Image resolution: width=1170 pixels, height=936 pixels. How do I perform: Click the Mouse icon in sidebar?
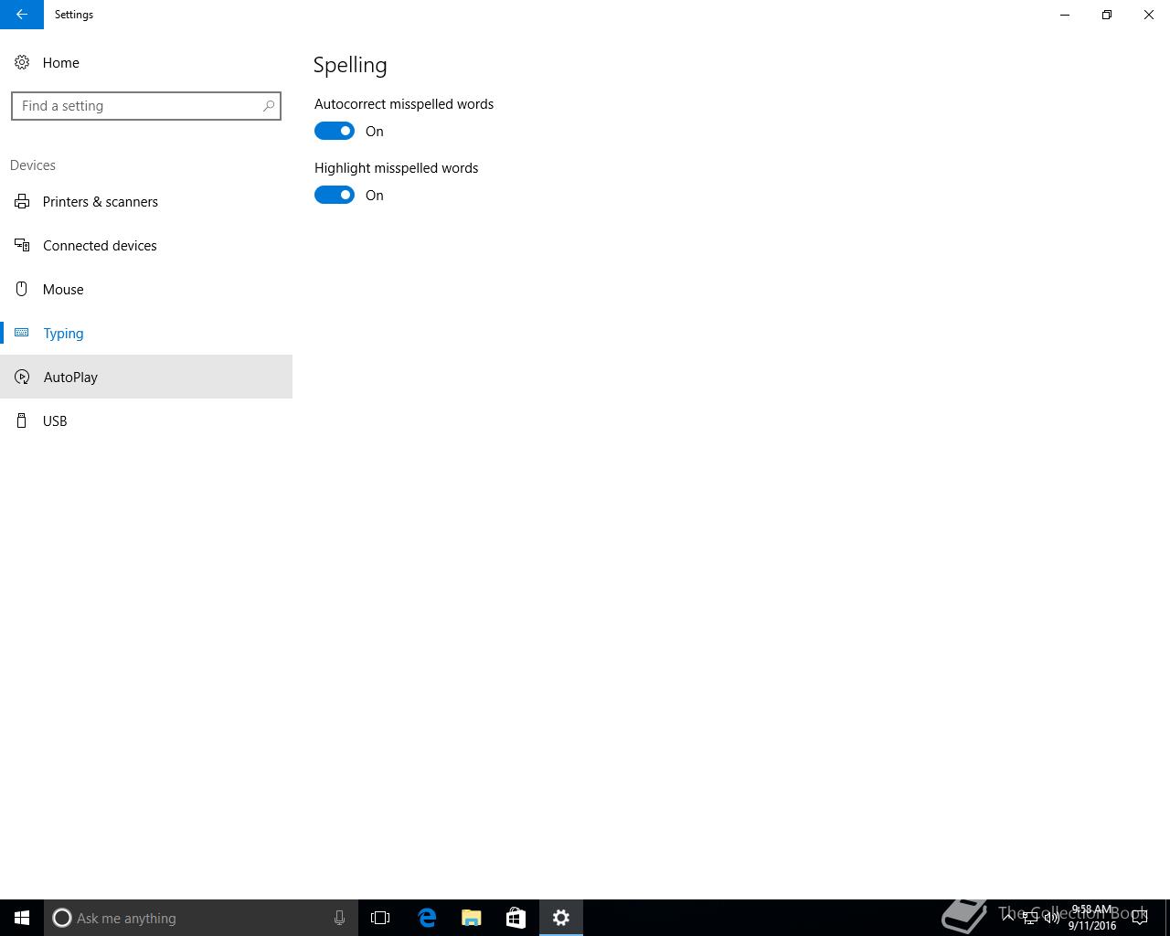[22, 289]
